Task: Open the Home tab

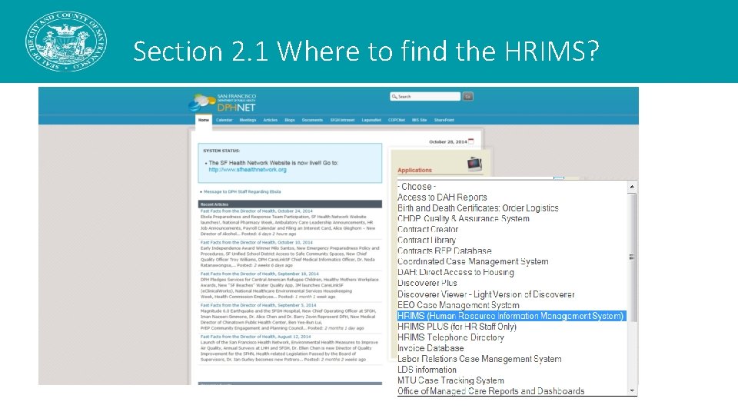Action: (x=203, y=120)
